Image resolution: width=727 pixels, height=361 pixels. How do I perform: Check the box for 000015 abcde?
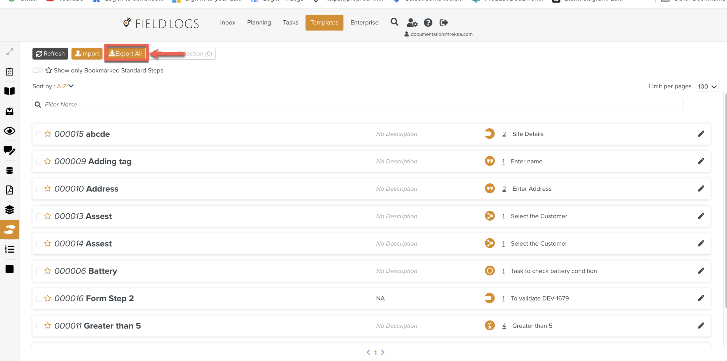tap(39, 134)
